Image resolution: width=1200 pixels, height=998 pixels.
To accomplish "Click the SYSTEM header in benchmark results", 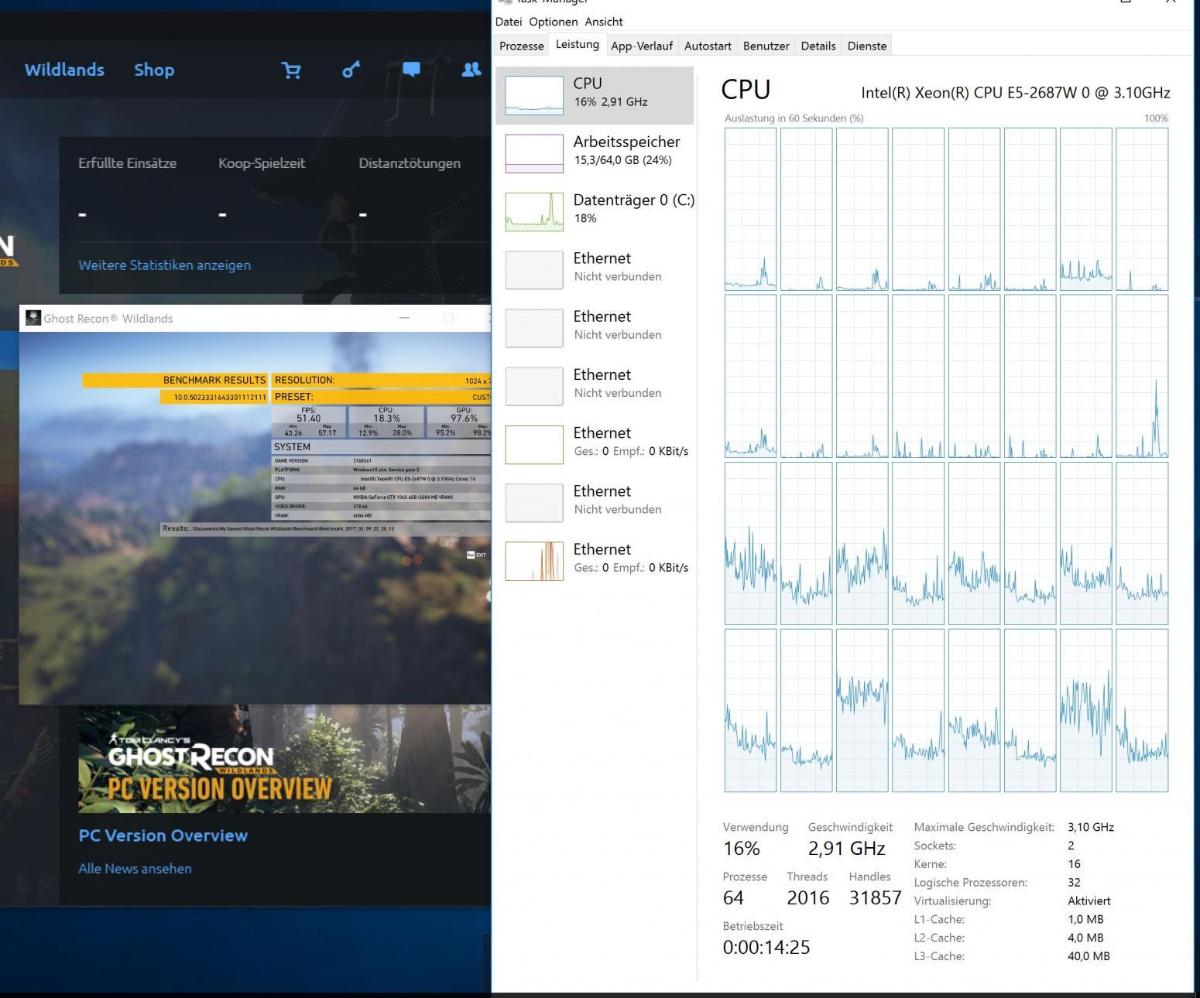I will (x=292, y=447).
